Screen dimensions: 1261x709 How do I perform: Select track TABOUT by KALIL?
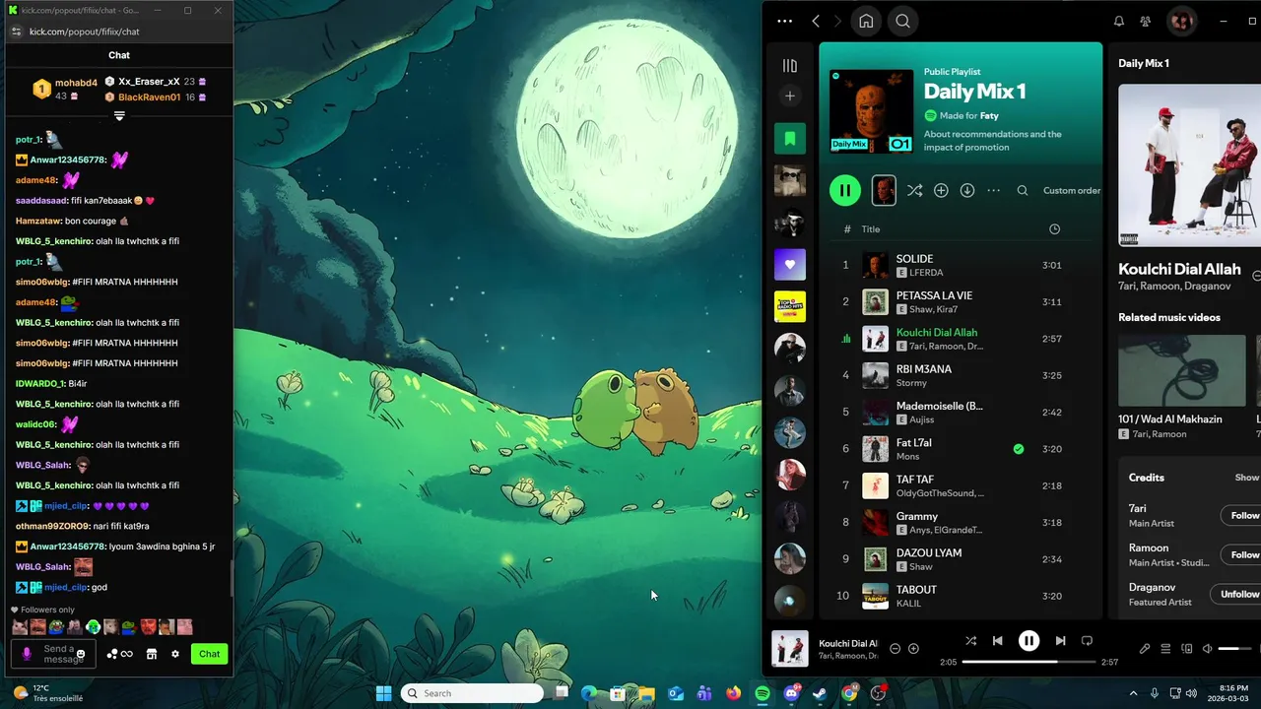coord(962,596)
